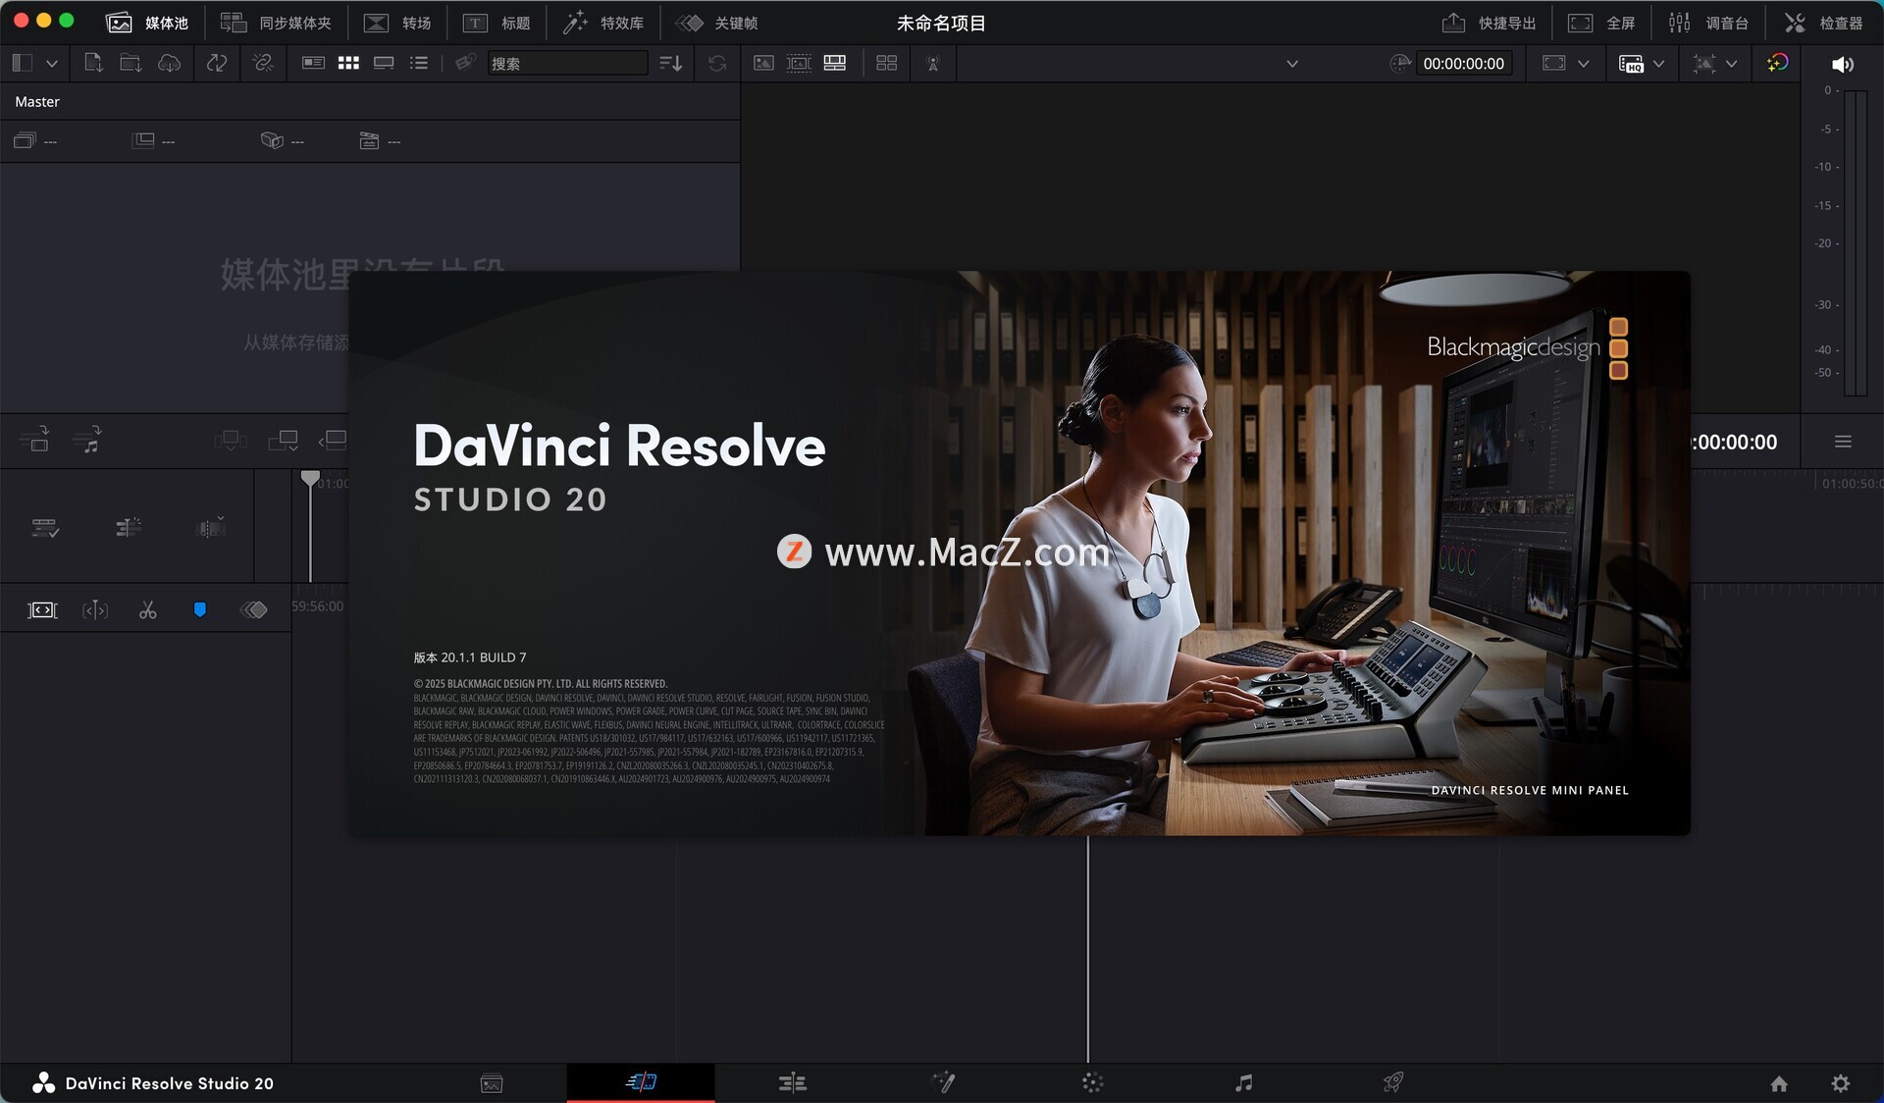Open the viewer timeline name dropdown
Viewport: 1884px width, 1103px height.
click(x=1291, y=64)
